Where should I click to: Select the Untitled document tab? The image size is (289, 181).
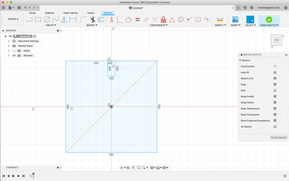coord(136,8)
